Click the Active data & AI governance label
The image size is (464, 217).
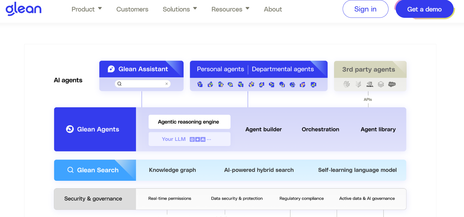[367, 198]
